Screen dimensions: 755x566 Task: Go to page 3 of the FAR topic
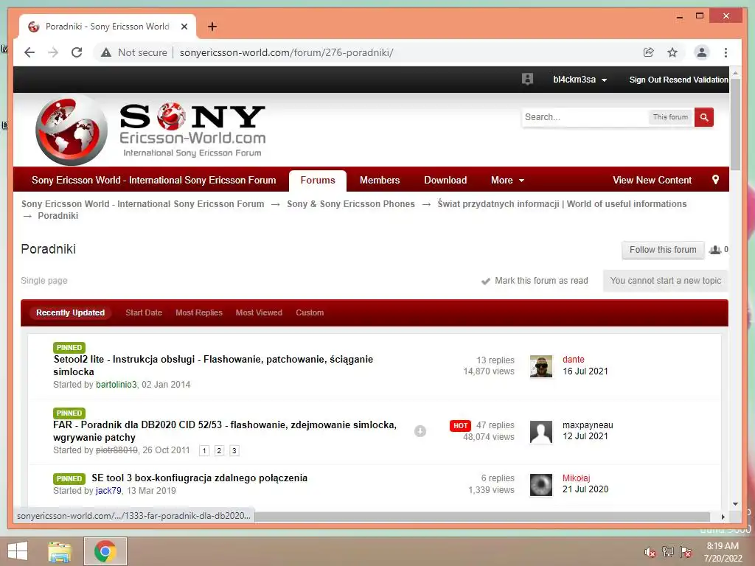234,450
